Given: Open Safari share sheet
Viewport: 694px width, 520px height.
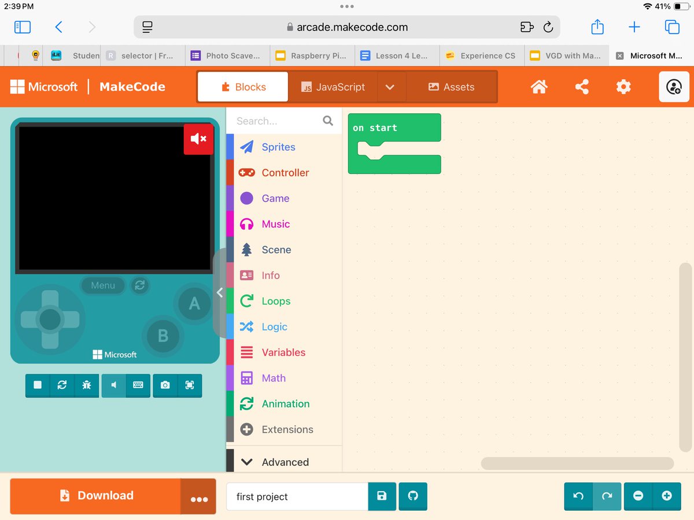Looking at the screenshot, I should coord(597,27).
